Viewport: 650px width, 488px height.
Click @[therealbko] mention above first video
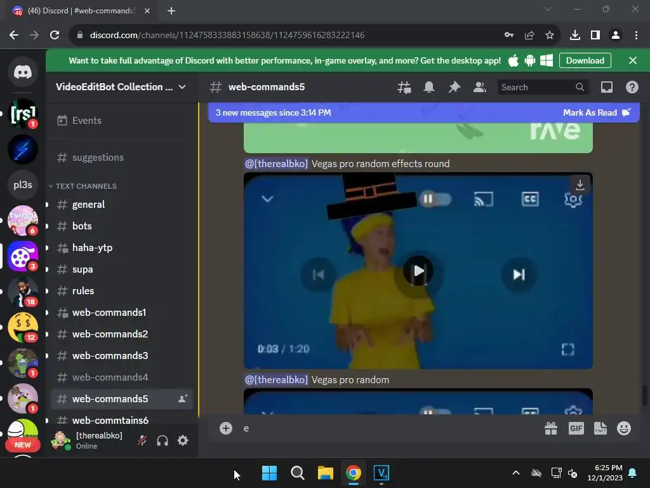277,164
